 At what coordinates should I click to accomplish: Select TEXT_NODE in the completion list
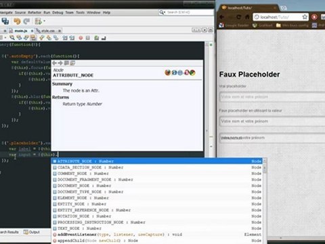(157, 228)
